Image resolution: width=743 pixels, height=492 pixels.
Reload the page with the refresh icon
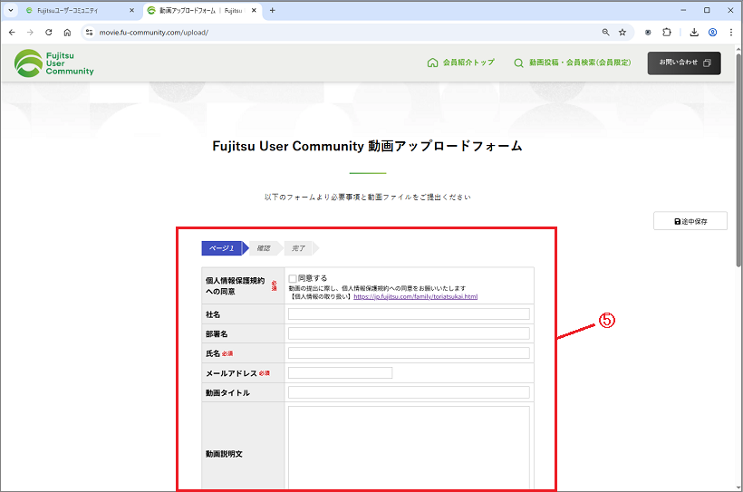click(49, 33)
